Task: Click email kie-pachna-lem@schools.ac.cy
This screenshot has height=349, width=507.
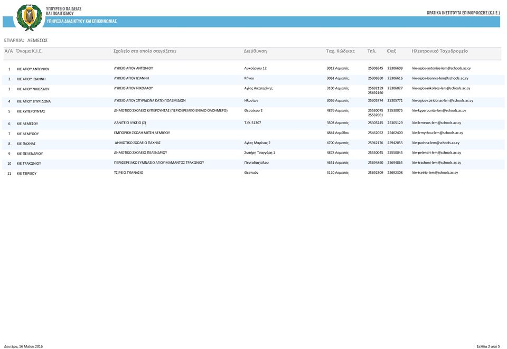Action: tap(436, 143)
